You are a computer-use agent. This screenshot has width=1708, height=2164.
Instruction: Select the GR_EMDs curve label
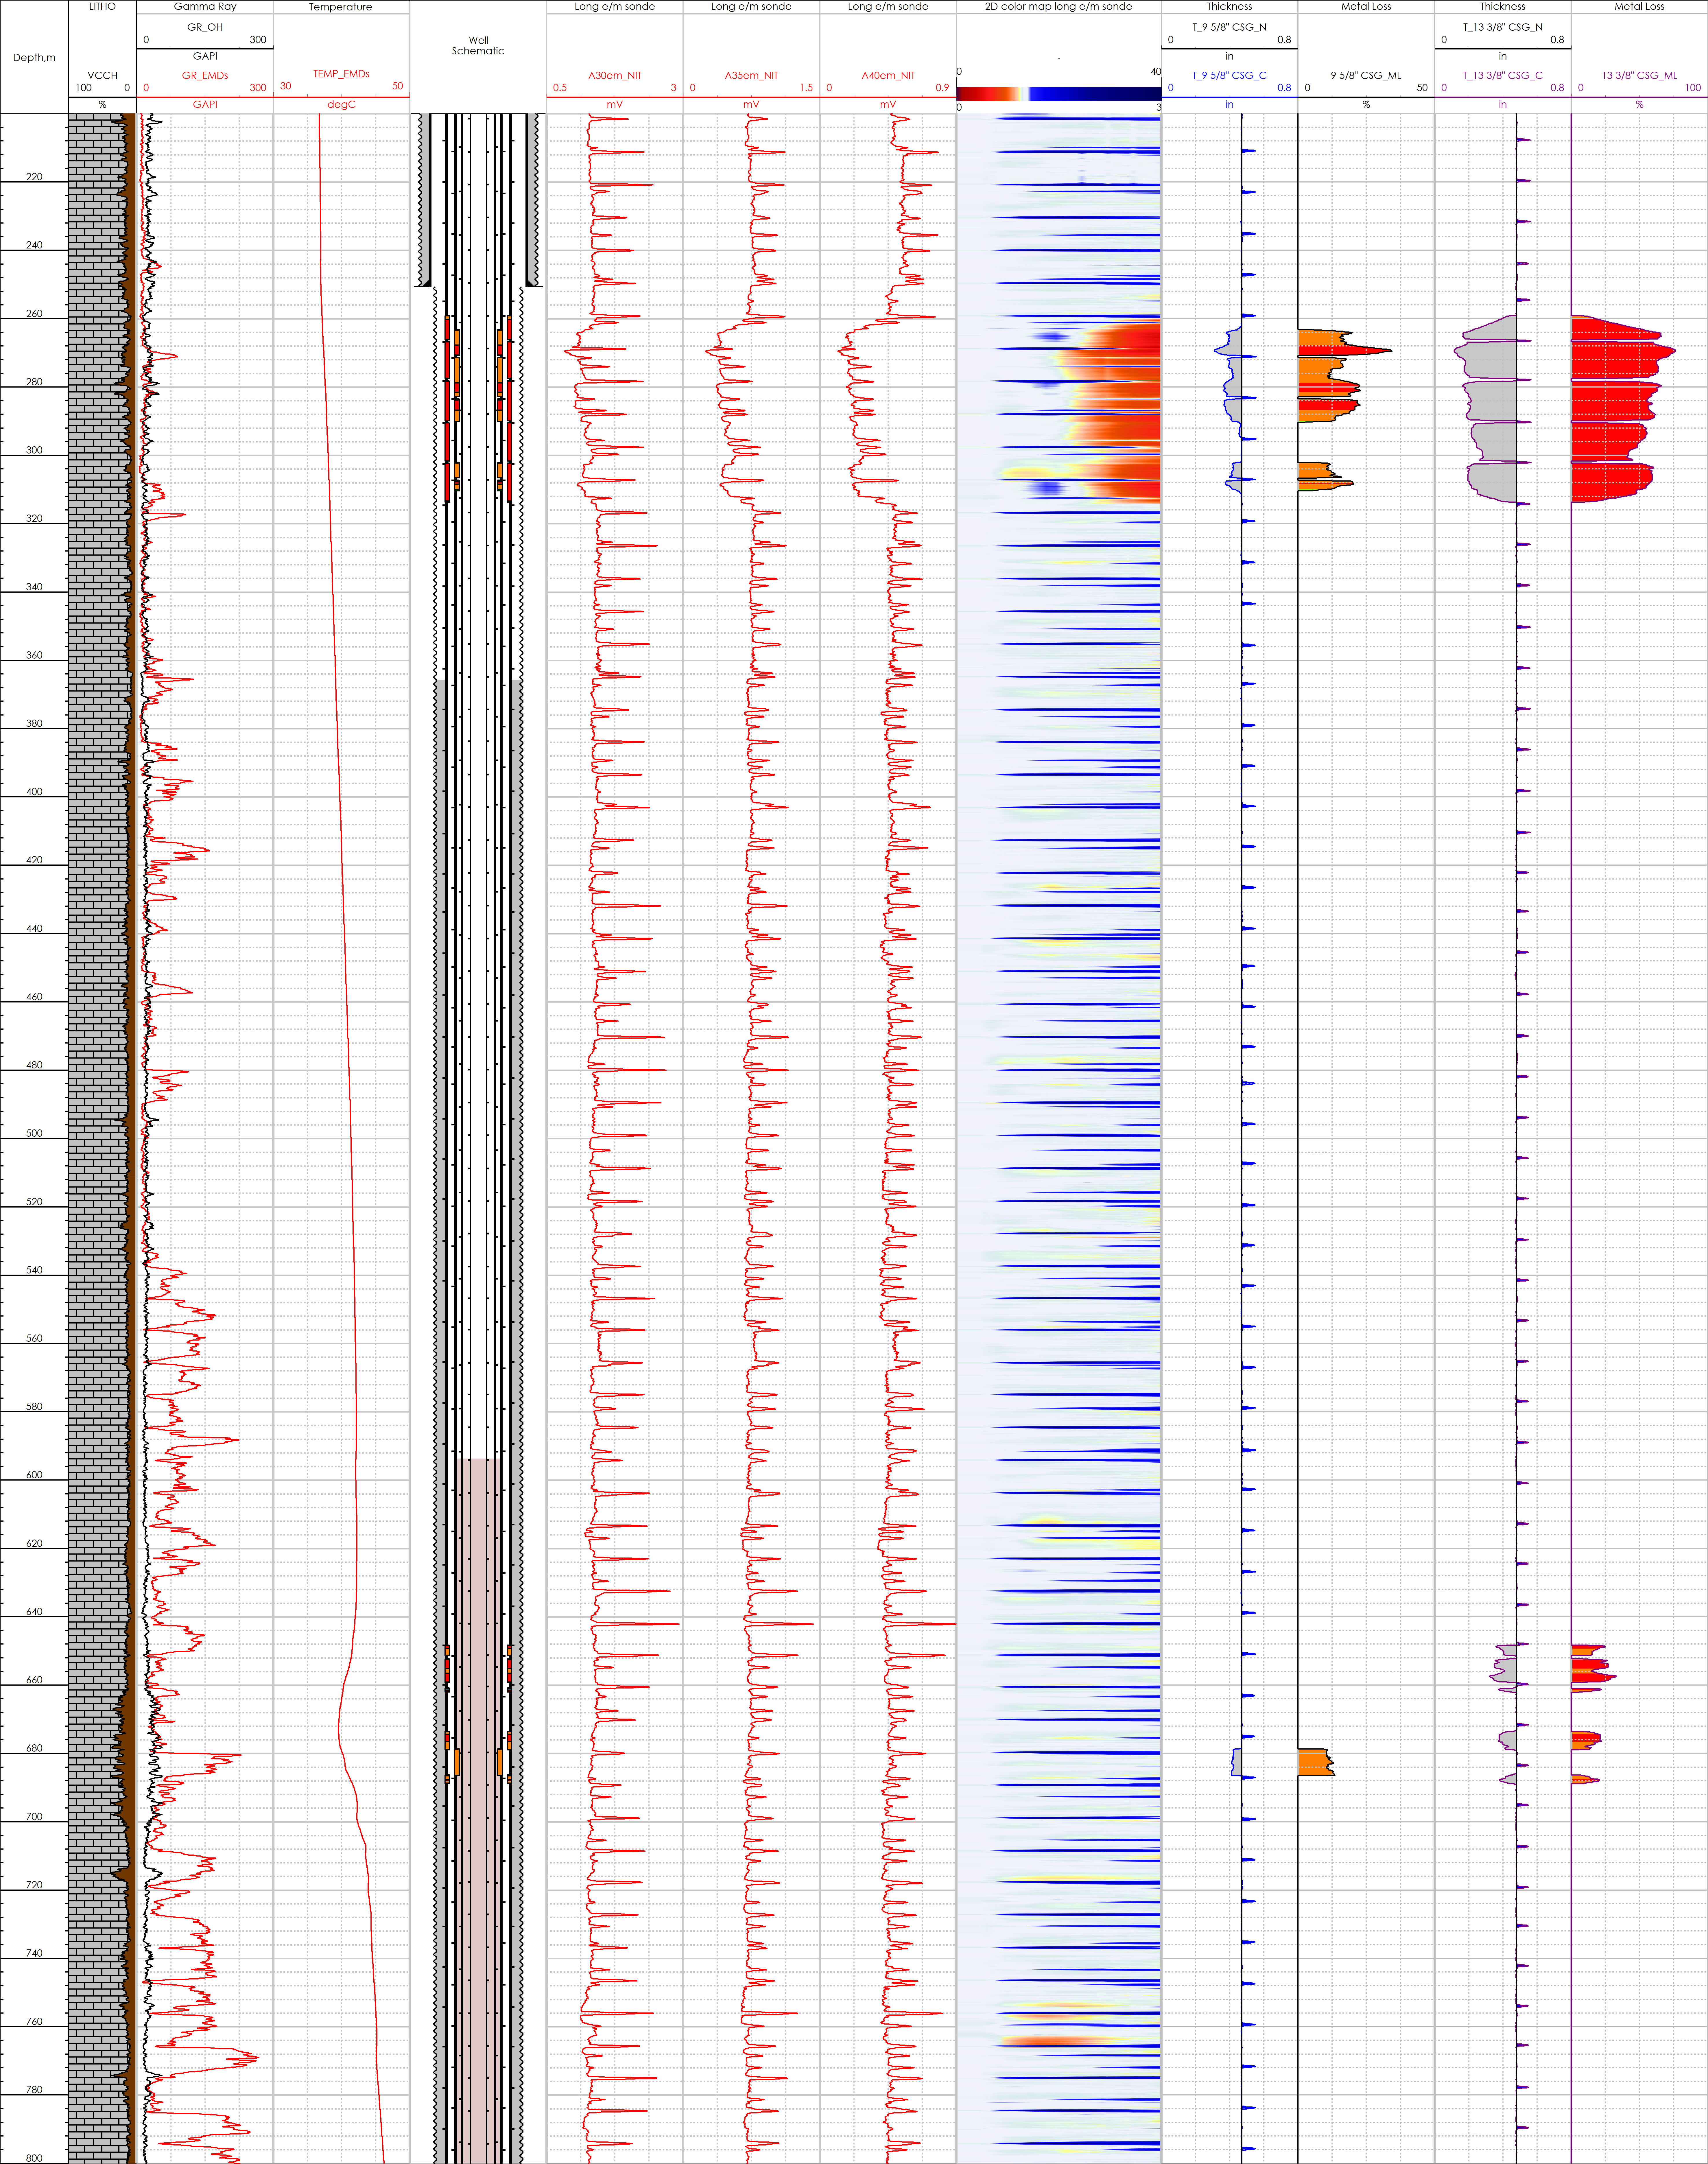[x=205, y=75]
